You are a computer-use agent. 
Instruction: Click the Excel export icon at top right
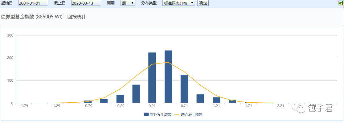tap(341, 3)
